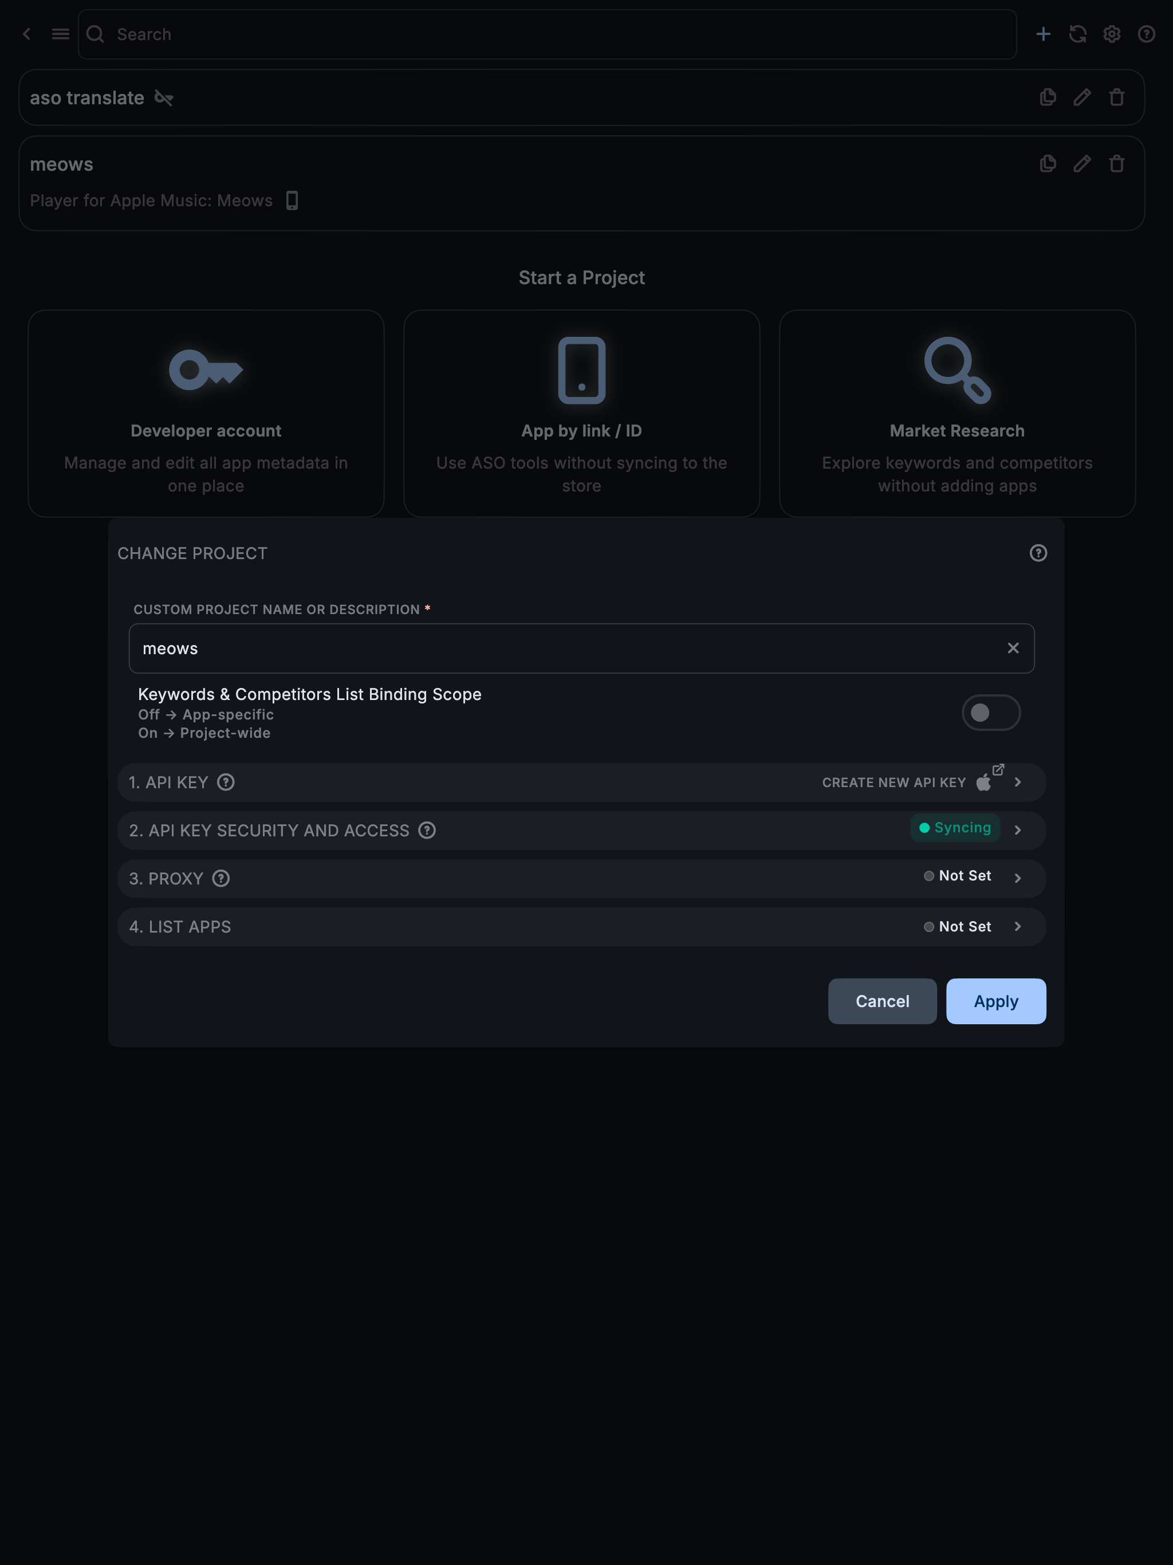Screen dimensions: 1173x1565
Task: Click the Apply button
Action: pyautogui.click(x=995, y=1001)
